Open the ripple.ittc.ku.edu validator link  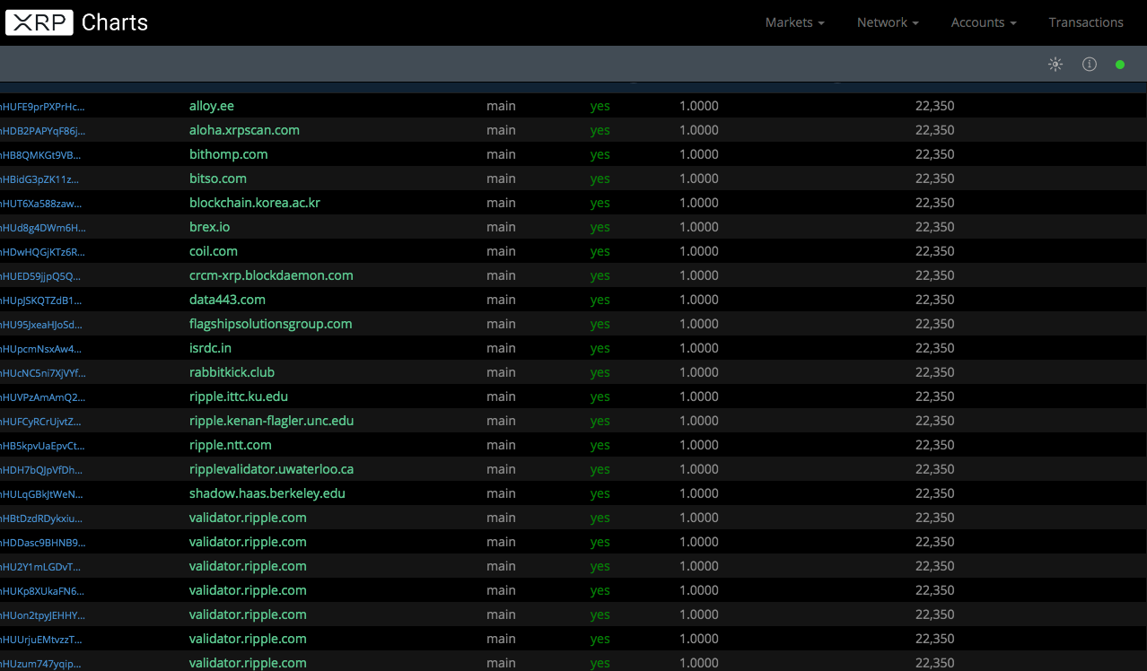coord(239,396)
